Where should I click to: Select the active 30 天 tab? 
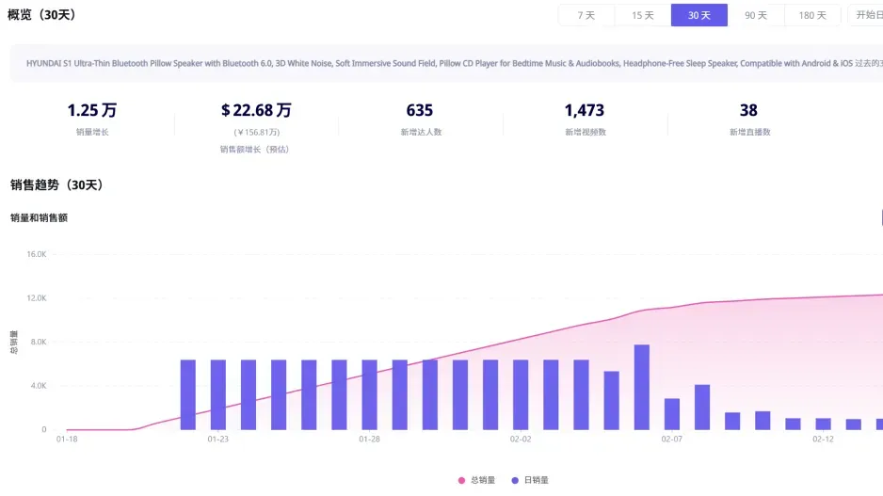pos(698,15)
